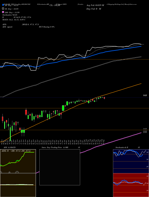Click the 'ADX: 0 +DY: 87.5 -DY: 87.5' header
The image size is (149, 197).
coord(16,151)
